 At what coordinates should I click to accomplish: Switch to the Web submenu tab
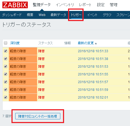(42, 15)
